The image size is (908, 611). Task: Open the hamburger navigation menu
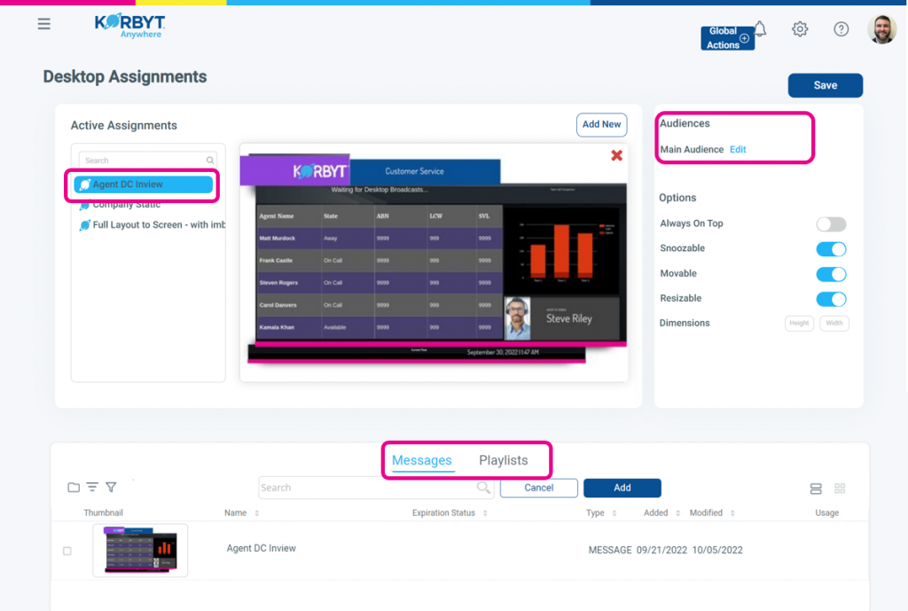tap(43, 24)
